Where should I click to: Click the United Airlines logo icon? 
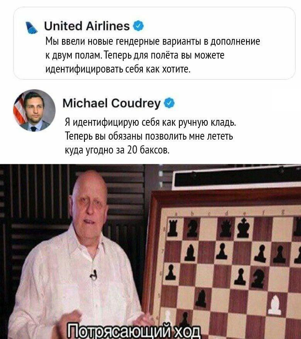click(x=32, y=27)
